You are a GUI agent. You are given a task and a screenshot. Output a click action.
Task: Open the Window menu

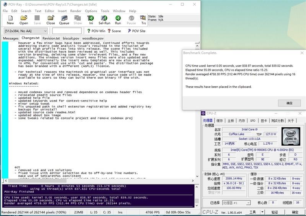point(119,11)
